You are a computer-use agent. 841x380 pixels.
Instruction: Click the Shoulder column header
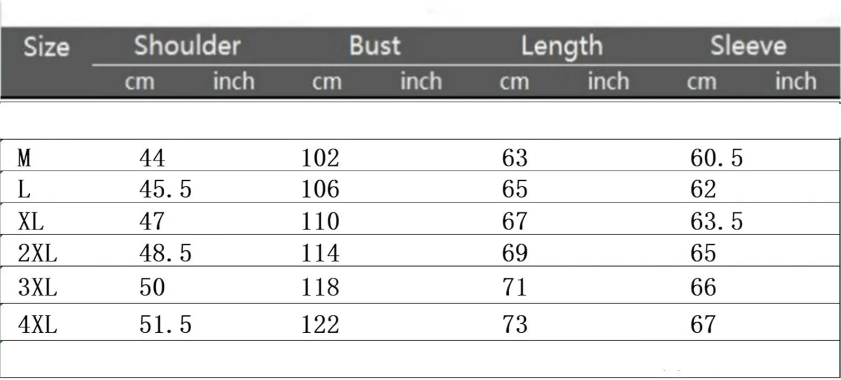[x=187, y=46]
